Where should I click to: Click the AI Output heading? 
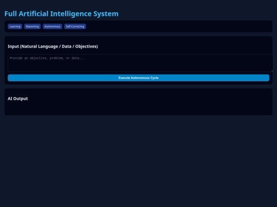coord(17,99)
